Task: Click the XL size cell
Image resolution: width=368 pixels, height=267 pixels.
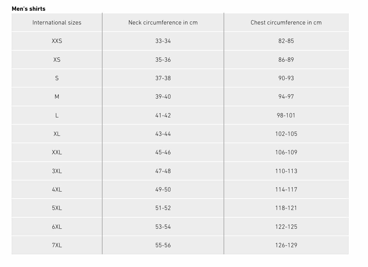Action: point(57,134)
